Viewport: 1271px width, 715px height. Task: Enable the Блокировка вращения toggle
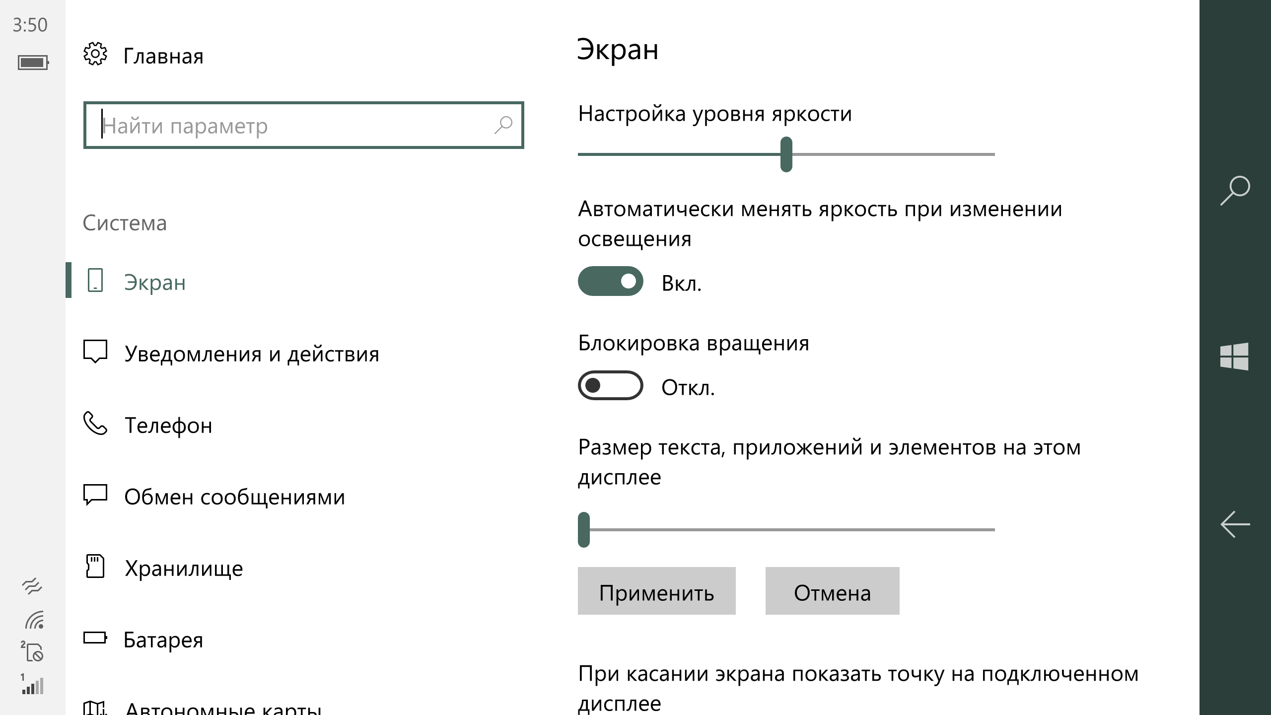[x=610, y=385]
